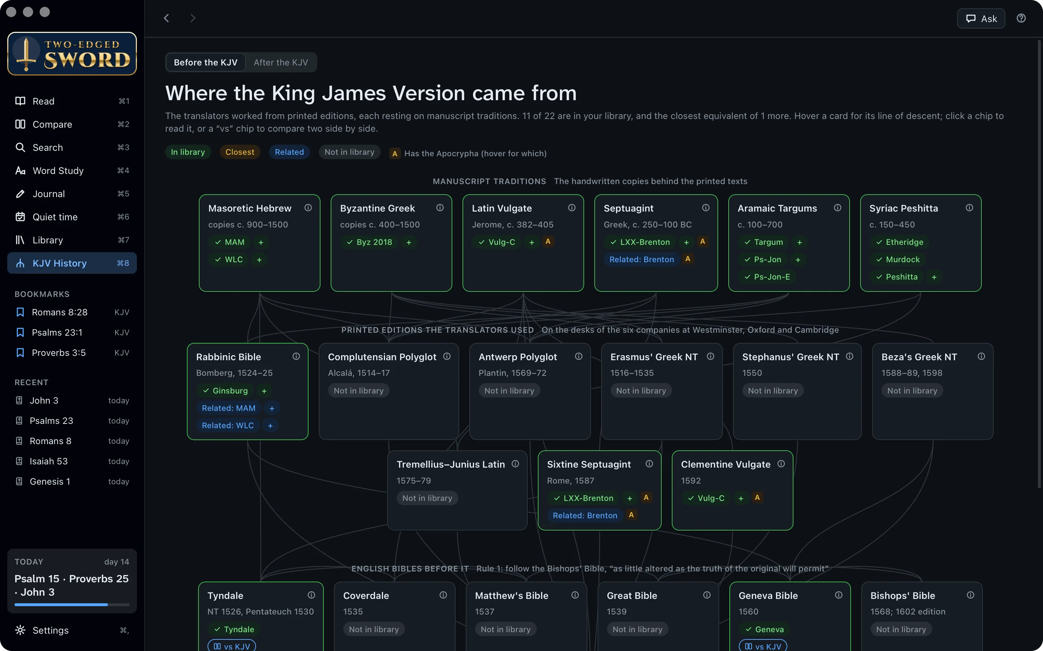Open info for Clementine Vulgate card
The height and width of the screenshot is (651, 1043).
click(x=781, y=464)
